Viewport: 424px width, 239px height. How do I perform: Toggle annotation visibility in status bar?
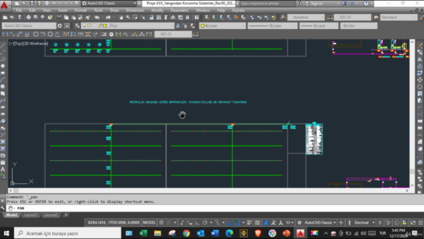[x=266, y=223]
